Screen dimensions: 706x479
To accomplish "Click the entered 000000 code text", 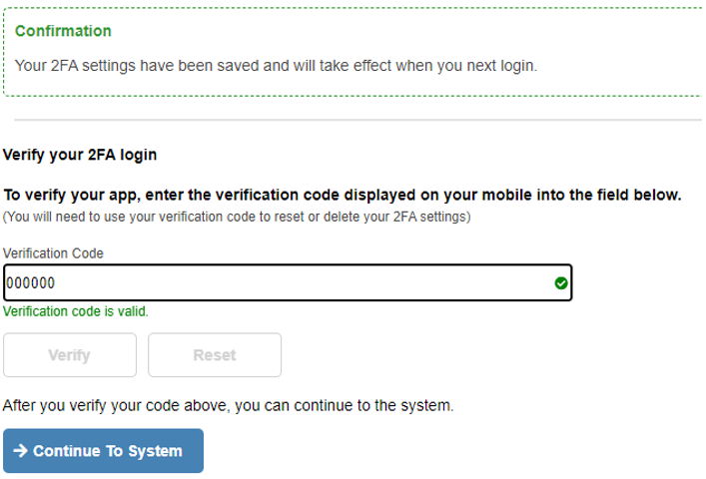I will pos(31,282).
